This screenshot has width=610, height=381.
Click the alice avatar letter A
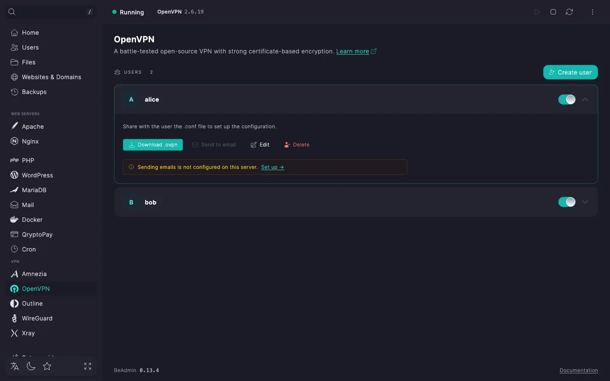point(131,99)
